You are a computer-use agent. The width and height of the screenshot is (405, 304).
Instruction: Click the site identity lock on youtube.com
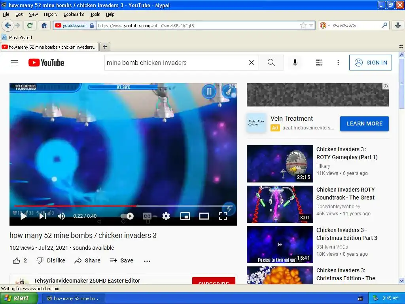[x=91, y=25]
